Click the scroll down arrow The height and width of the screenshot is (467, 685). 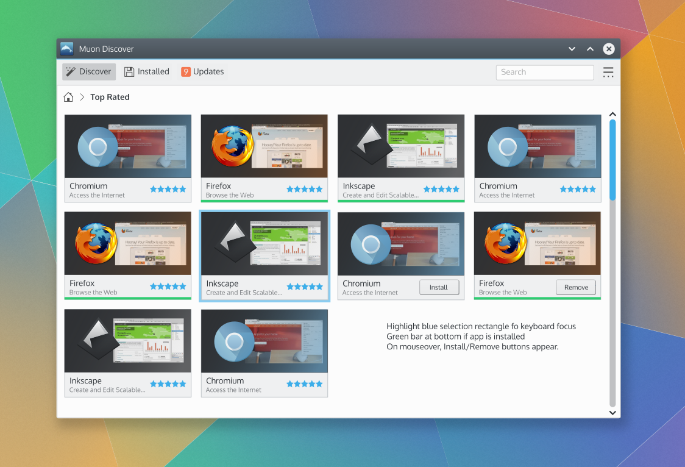(x=612, y=413)
